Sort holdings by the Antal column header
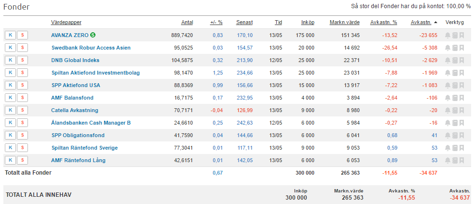The height and width of the screenshot is (204, 474). [187, 22]
